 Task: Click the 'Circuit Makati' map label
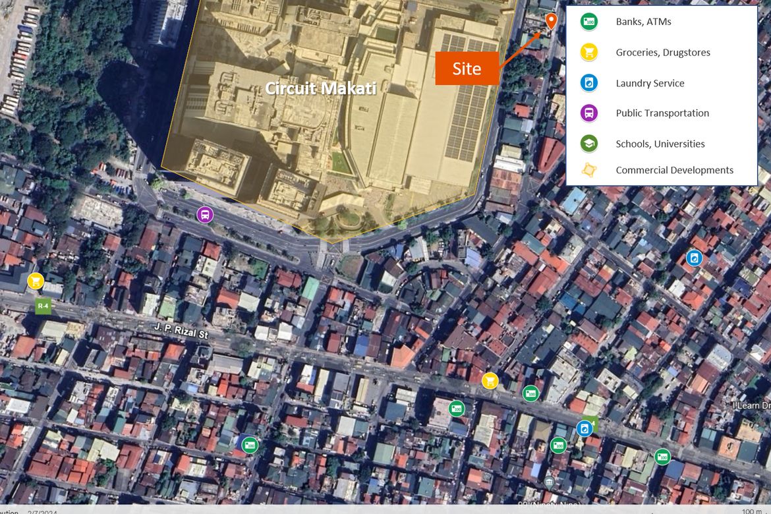321,88
